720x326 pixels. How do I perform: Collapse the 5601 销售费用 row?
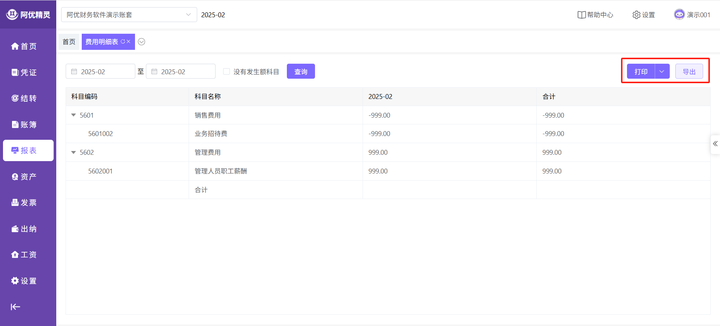73,115
